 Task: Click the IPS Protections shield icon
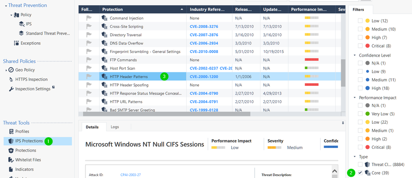point(11,141)
